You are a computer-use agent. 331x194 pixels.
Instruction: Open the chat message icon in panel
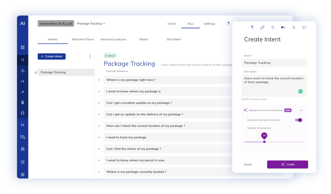pyautogui.click(x=304, y=27)
